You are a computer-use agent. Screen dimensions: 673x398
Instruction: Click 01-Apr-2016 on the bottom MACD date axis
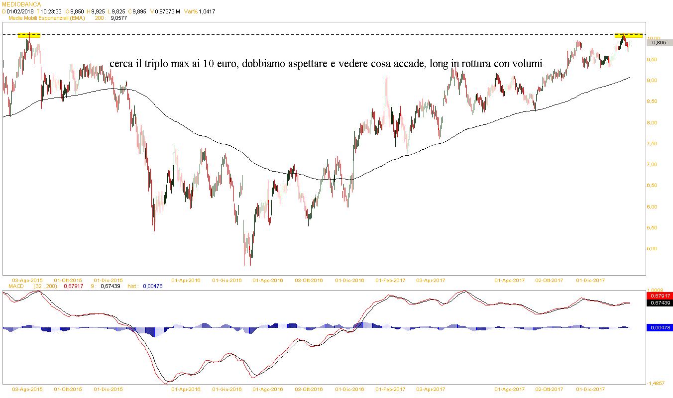(186, 389)
